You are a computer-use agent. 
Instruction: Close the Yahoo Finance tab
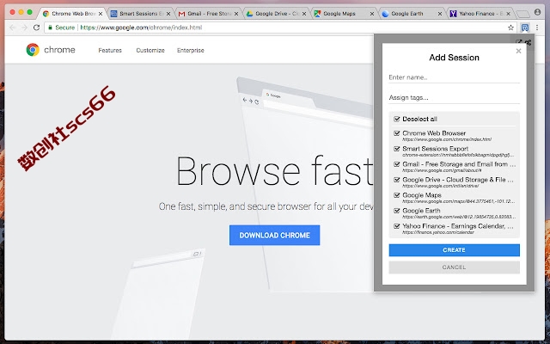508,14
